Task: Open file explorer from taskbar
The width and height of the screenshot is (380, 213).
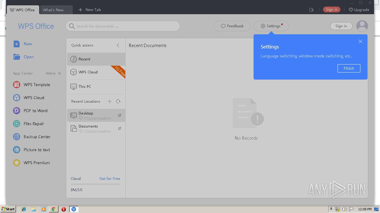Action: point(34,209)
